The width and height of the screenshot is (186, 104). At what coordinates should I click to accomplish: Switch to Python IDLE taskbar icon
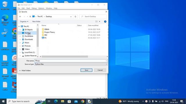pos(89,101)
